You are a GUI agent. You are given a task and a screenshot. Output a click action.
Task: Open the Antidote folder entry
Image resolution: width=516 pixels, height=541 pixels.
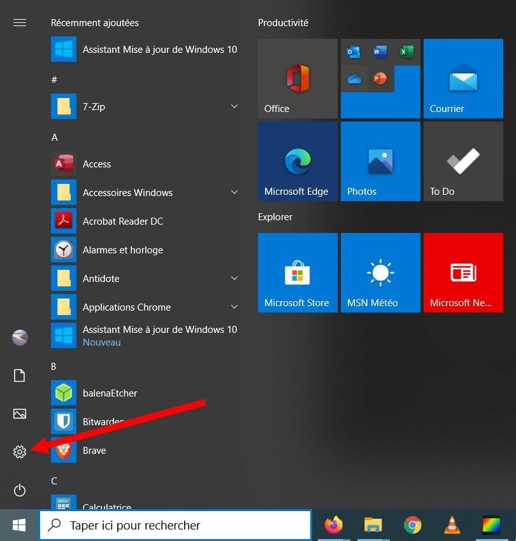145,278
